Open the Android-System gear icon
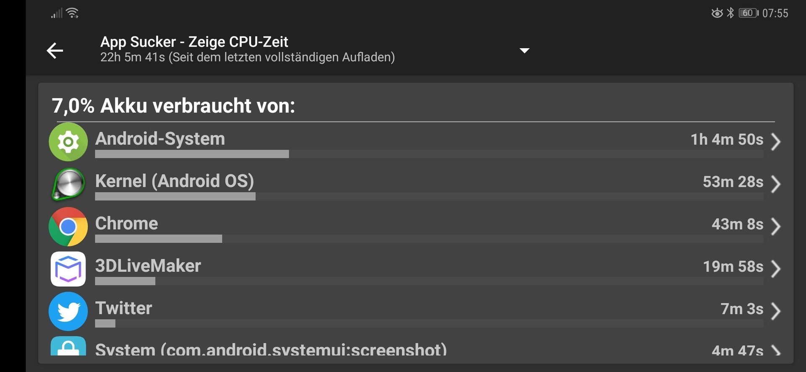 pyautogui.click(x=68, y=142)
